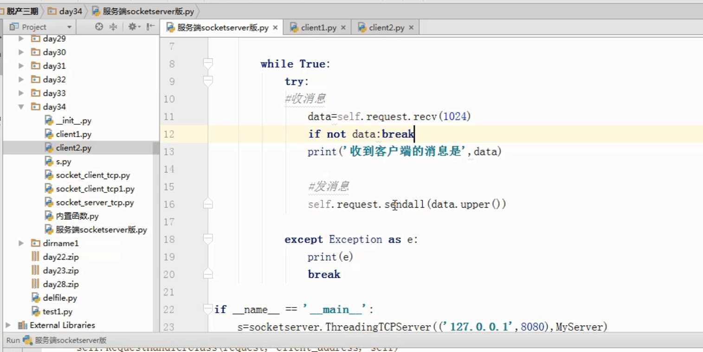Click the day22.zip archive icon
Image resolution: width=703 pixels, height=352 pixels.
tap(35, 257)
